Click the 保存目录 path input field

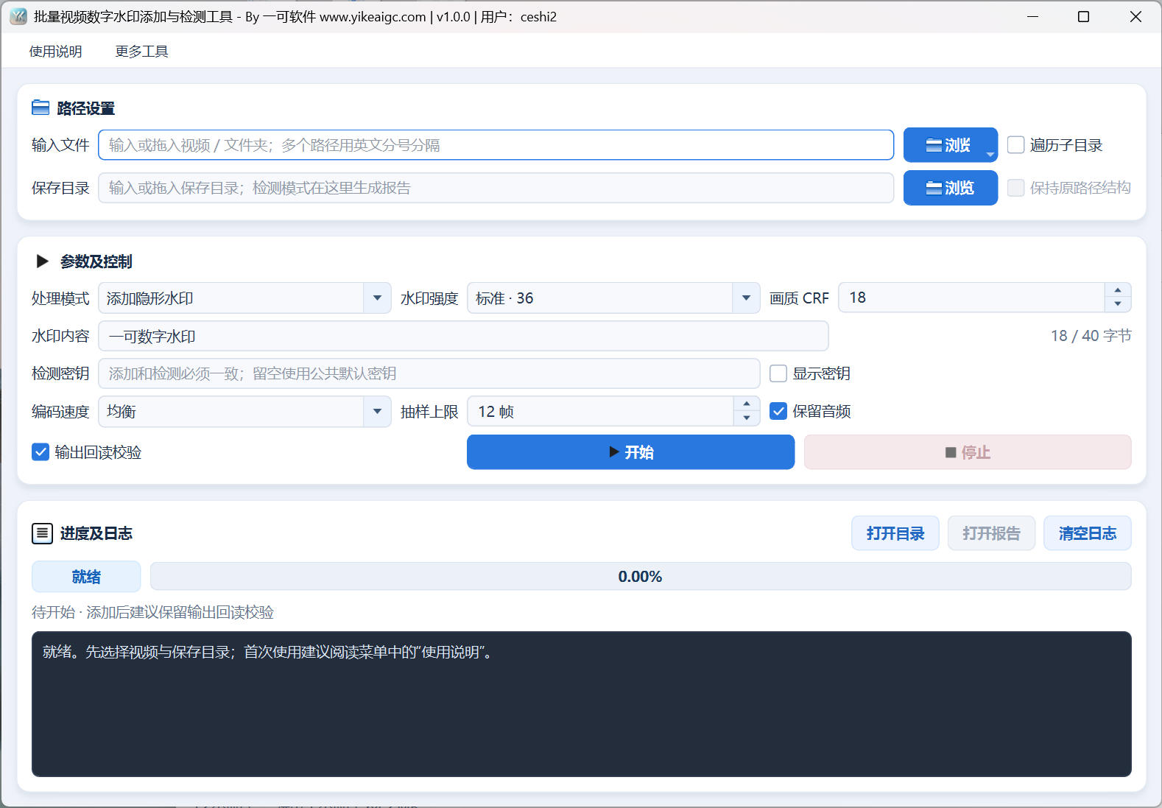496,188
